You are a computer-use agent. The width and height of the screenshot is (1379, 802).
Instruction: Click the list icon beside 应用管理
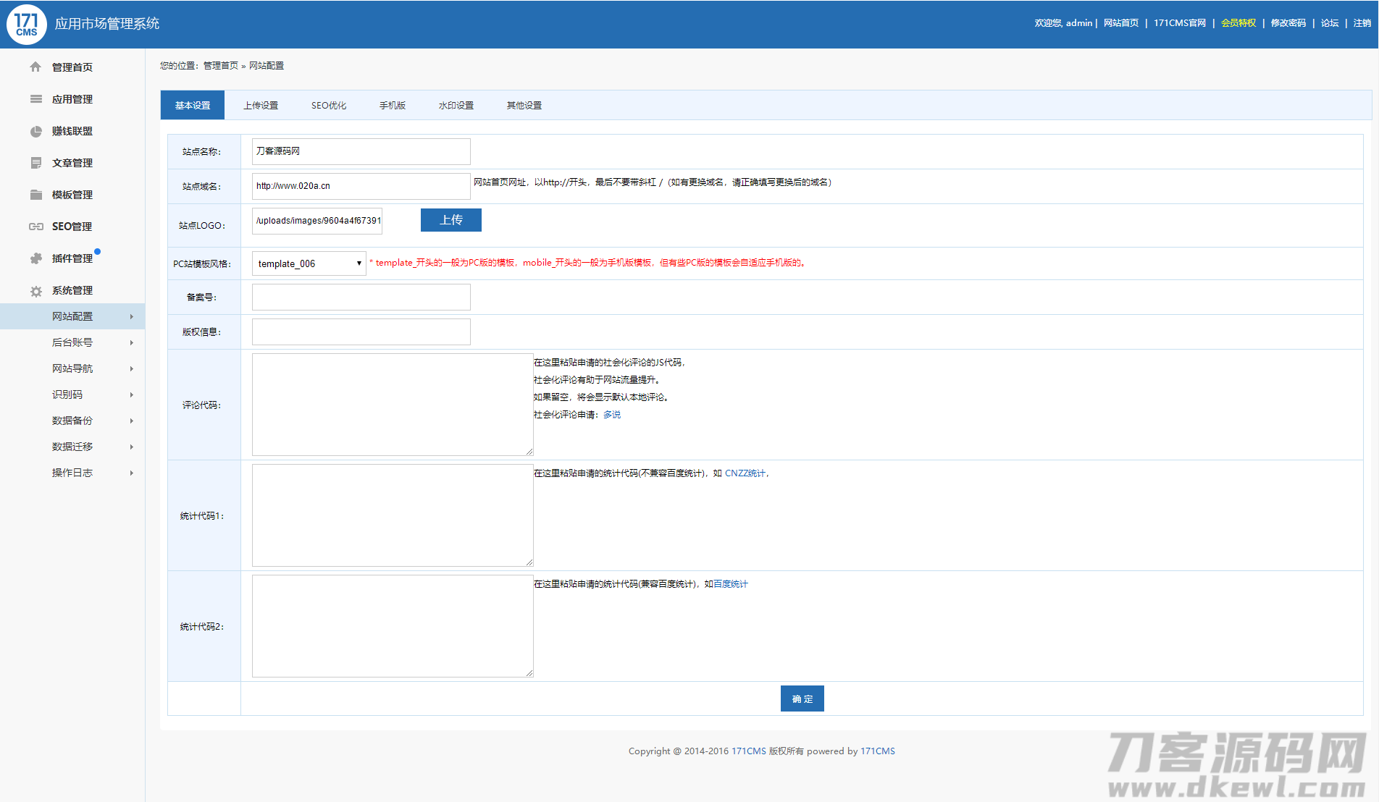click(35, 99)
